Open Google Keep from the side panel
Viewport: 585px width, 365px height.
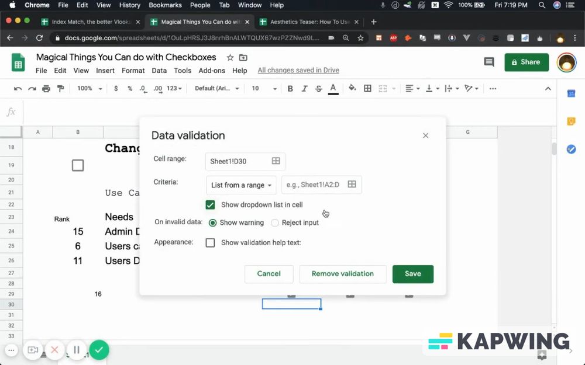(x=572, y=121)
